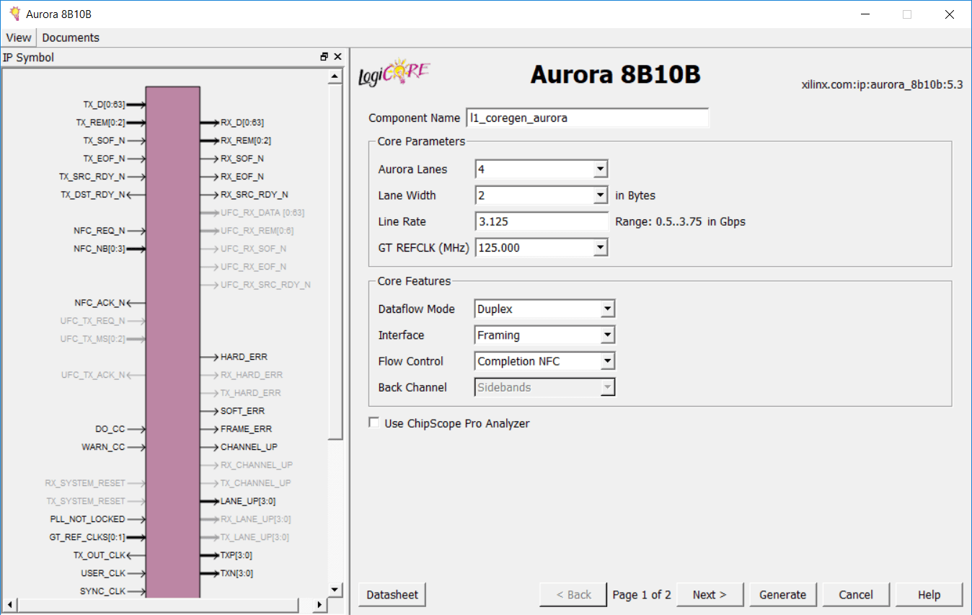Viewport: 972px width, 615px height.
Task: Enable Use ChipScope Pro Analyzer
Action: coord(374,422)
